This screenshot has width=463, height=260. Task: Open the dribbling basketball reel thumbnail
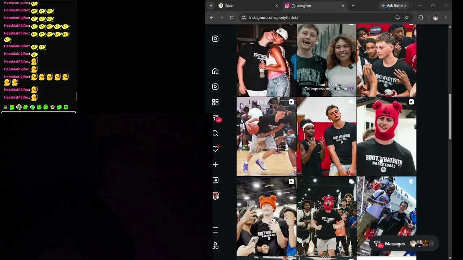click(266, 136)
